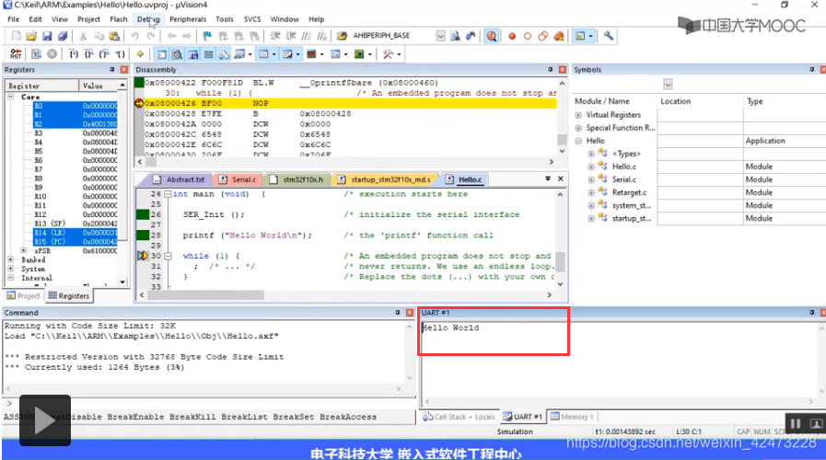The width and height of the screenshot is (826, 460).
Task: Switch to Call Stack + Locals tab
Action: click(459, 417)
